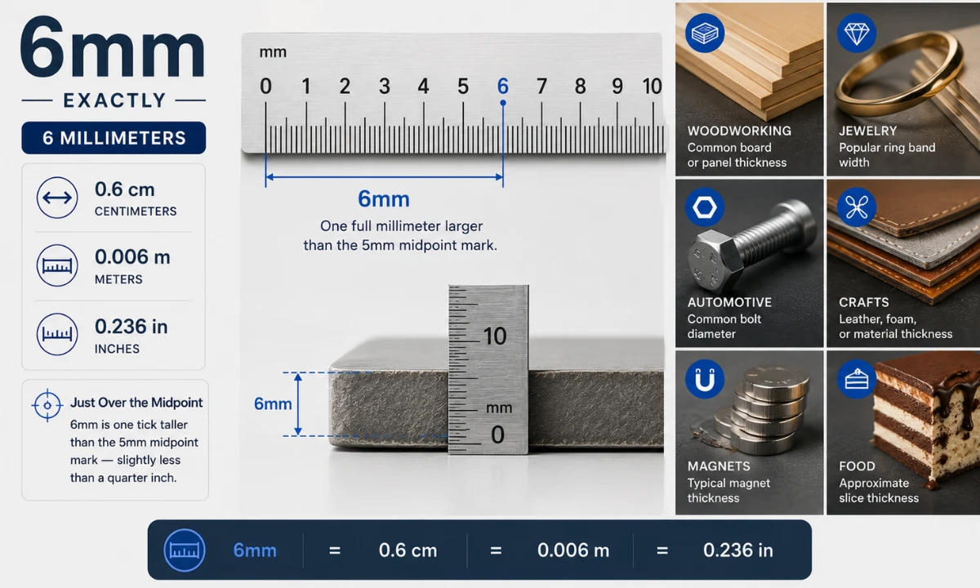Viewport: 980px width, 588px height.
Task: Click the JEWELRY title text
Action: click(868, 131)
